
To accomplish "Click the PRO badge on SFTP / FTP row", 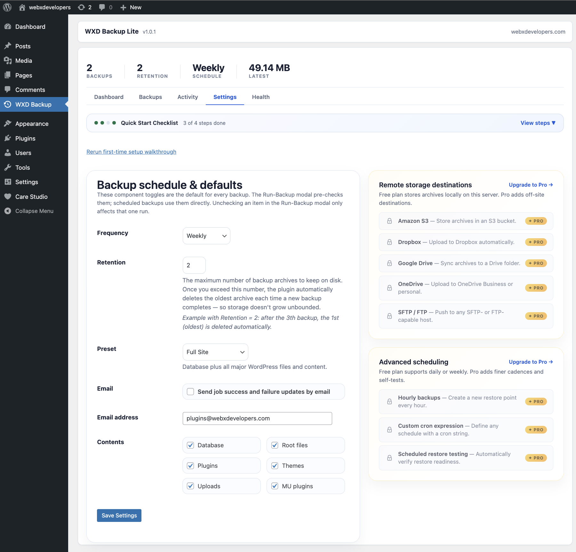I will (x=536, y=316).
